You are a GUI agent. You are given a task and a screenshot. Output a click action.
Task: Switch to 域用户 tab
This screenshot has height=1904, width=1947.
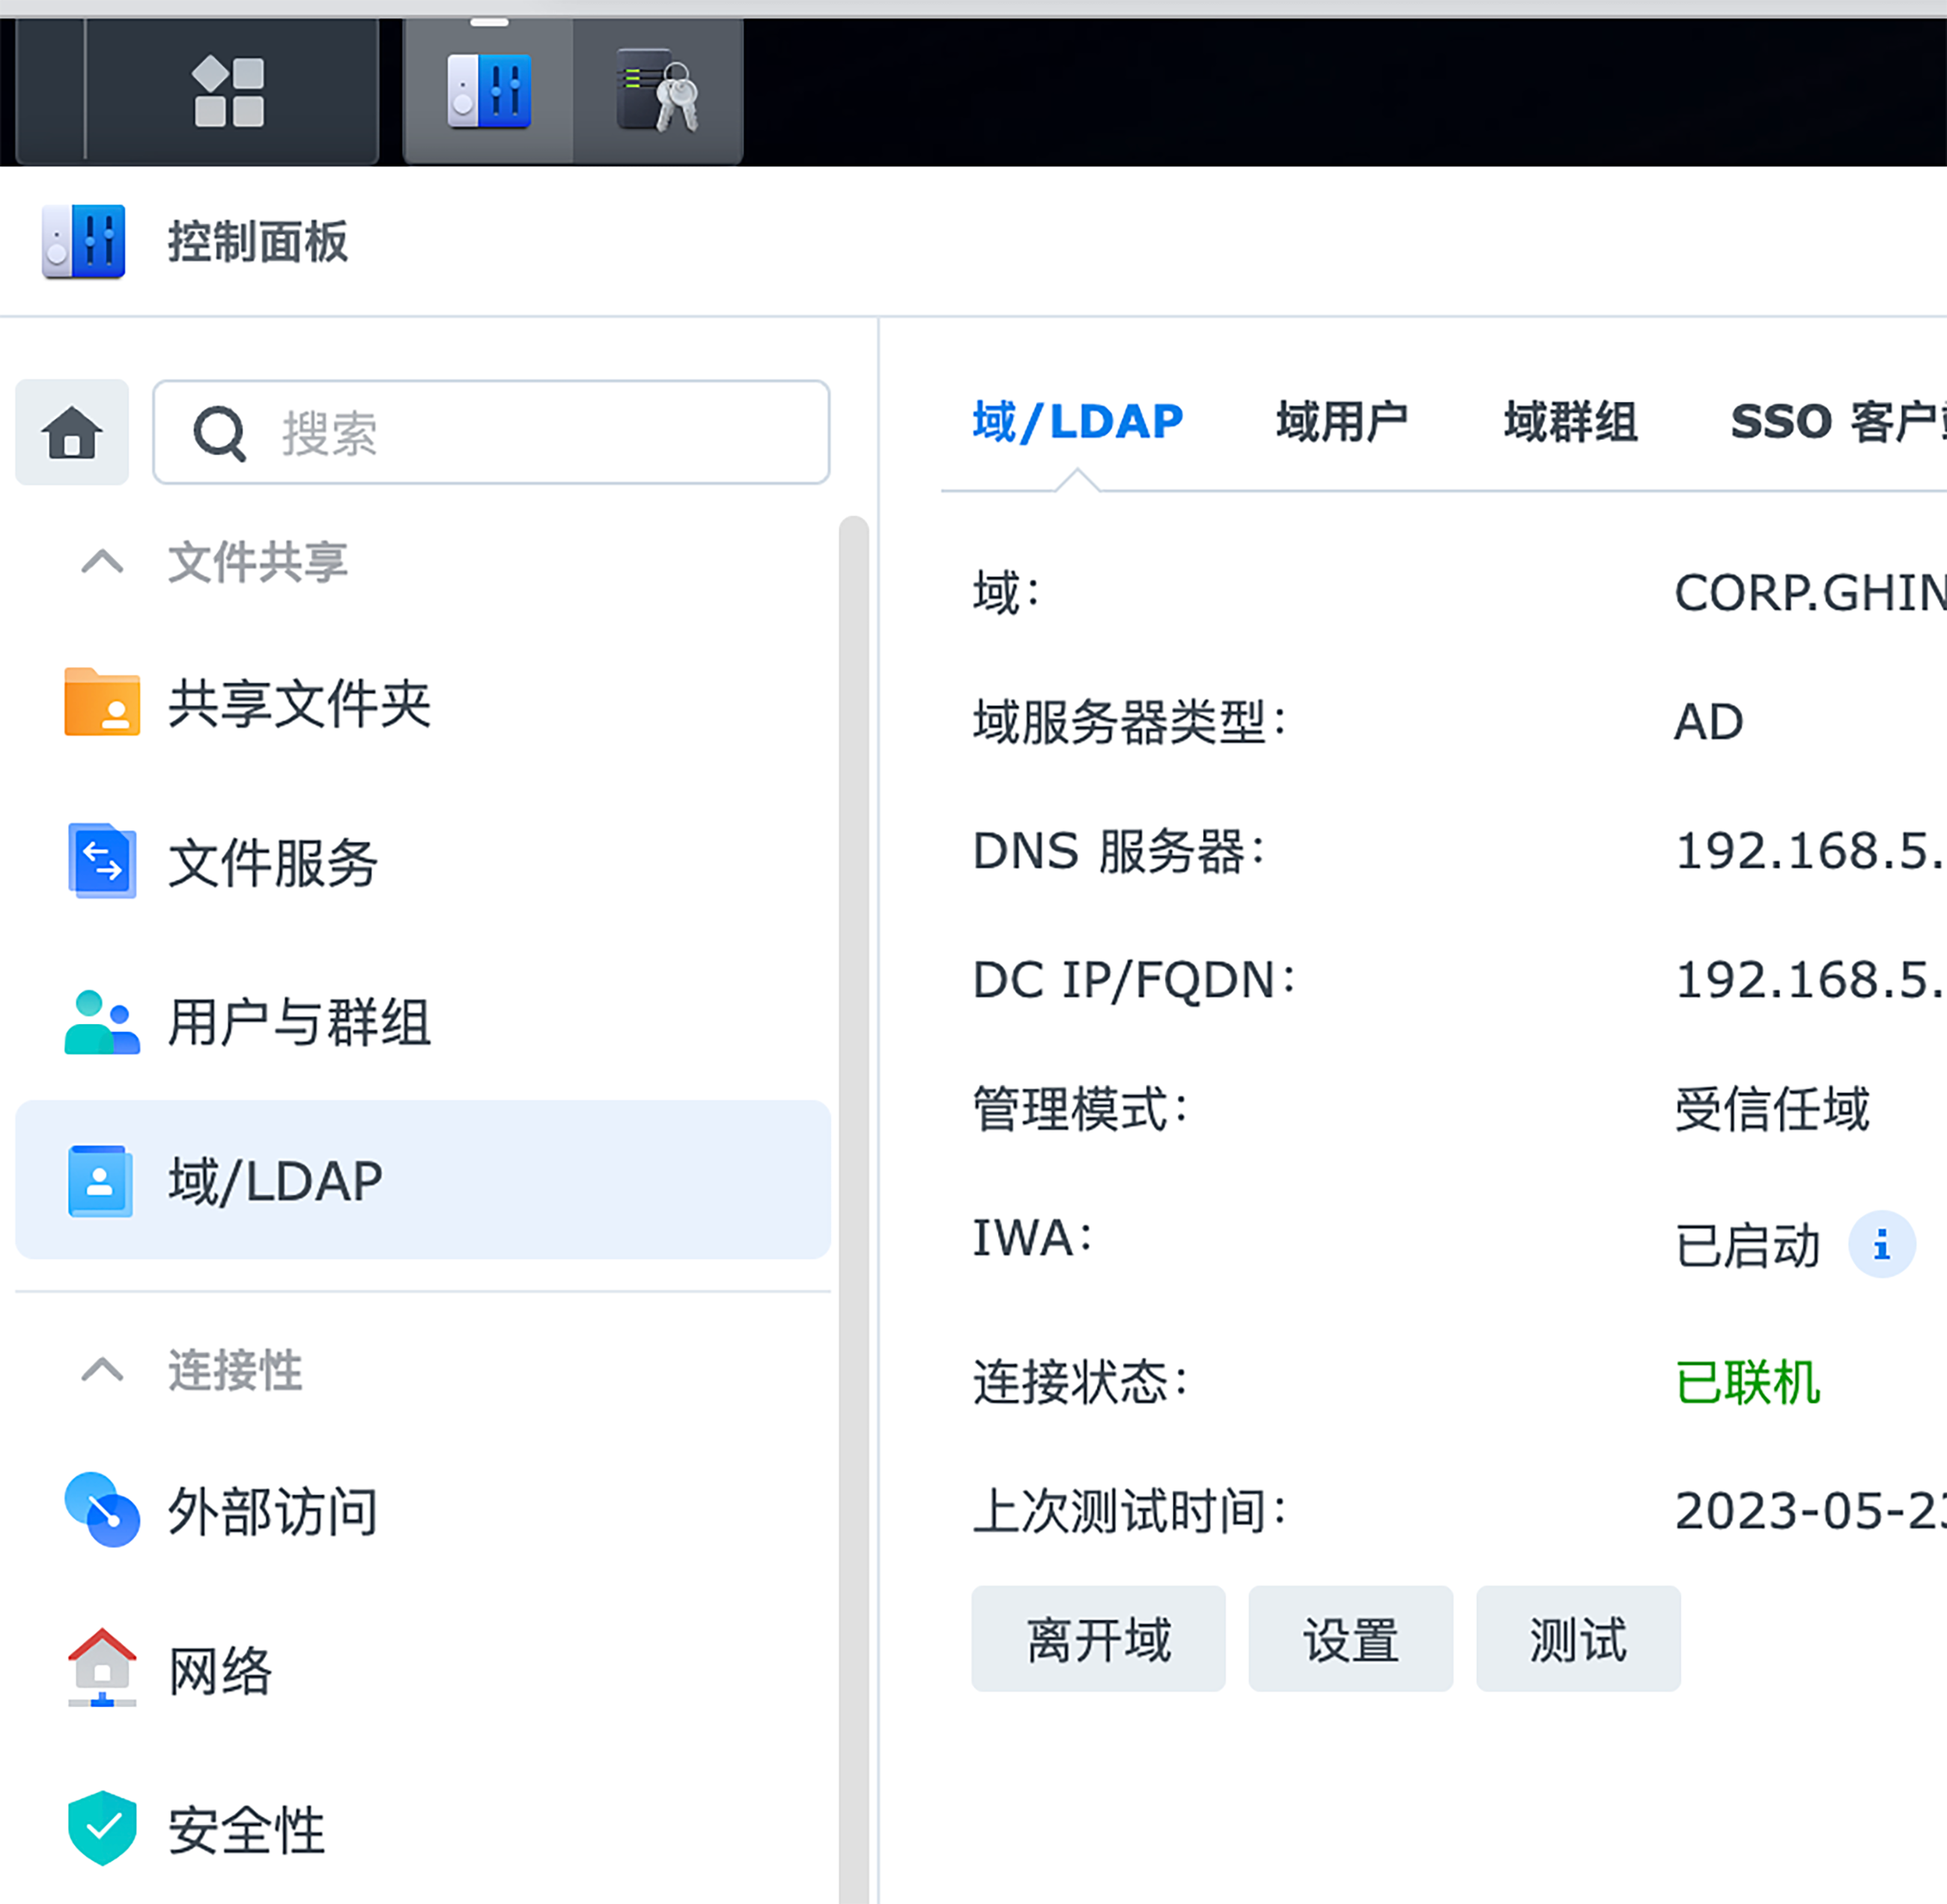pos(1342,421)
